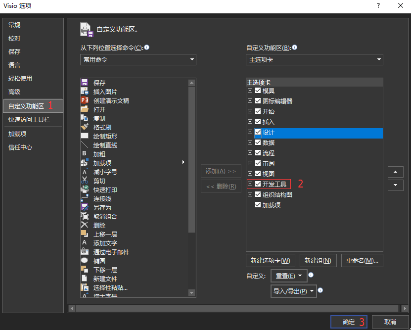Select the 通过电子邮件 paperclip icon
Viewport: 411px width, 330px height.
85,252
